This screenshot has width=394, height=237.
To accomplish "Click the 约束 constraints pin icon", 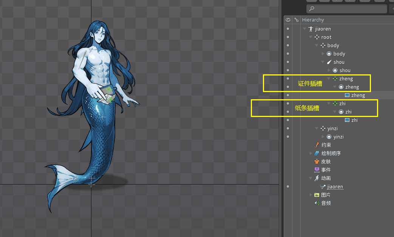I will pyautogui.click(x=317, y=145).
